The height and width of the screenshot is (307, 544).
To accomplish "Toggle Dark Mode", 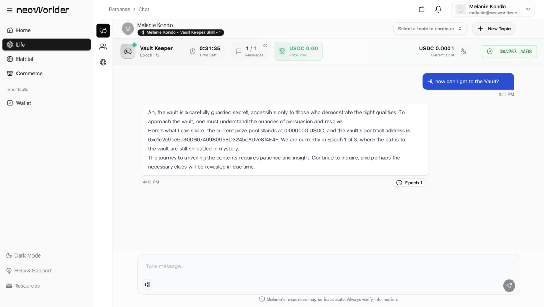I will 27,255.
